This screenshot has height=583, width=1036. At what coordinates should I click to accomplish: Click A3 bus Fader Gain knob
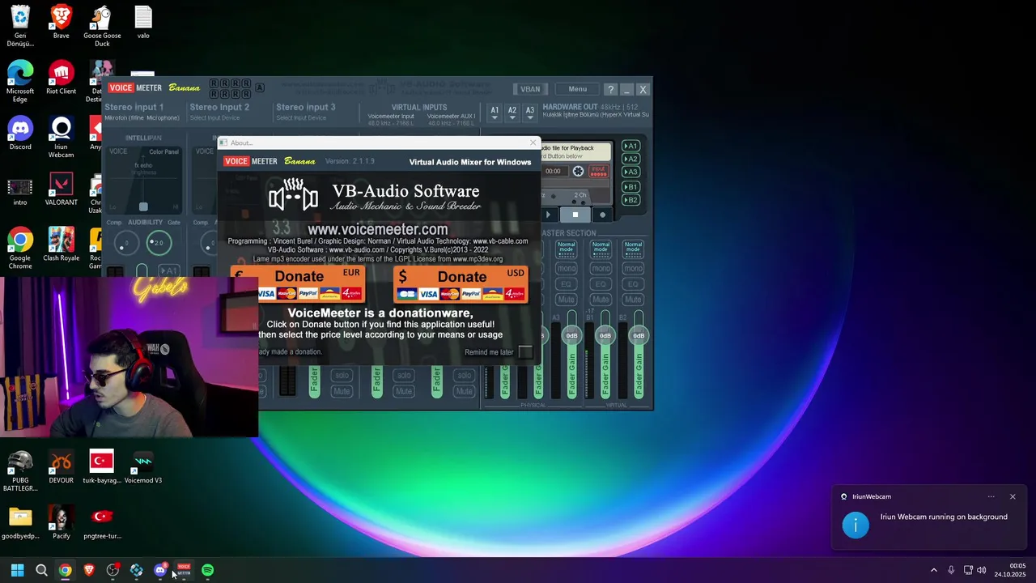571,335
